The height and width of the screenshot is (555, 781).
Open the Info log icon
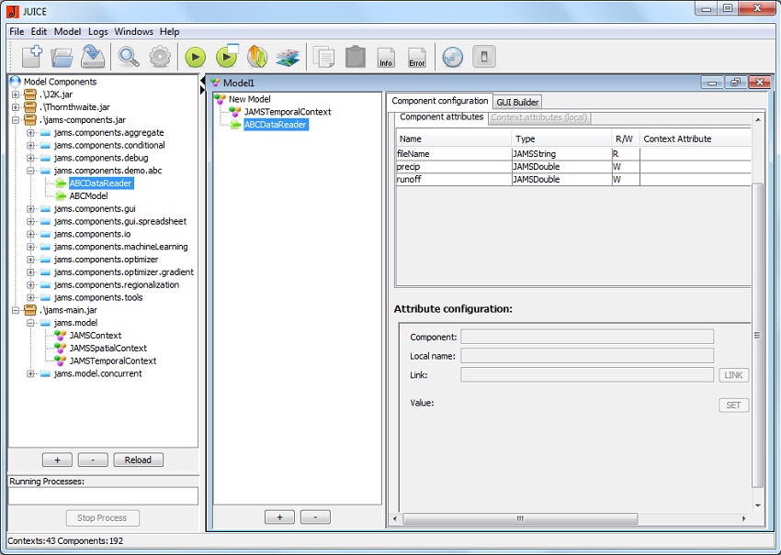pos(386,57)
